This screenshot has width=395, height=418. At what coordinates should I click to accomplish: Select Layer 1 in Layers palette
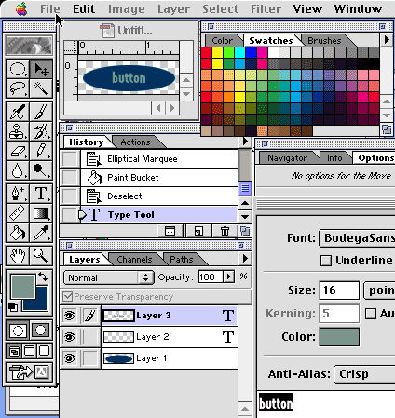click(170, 358)
